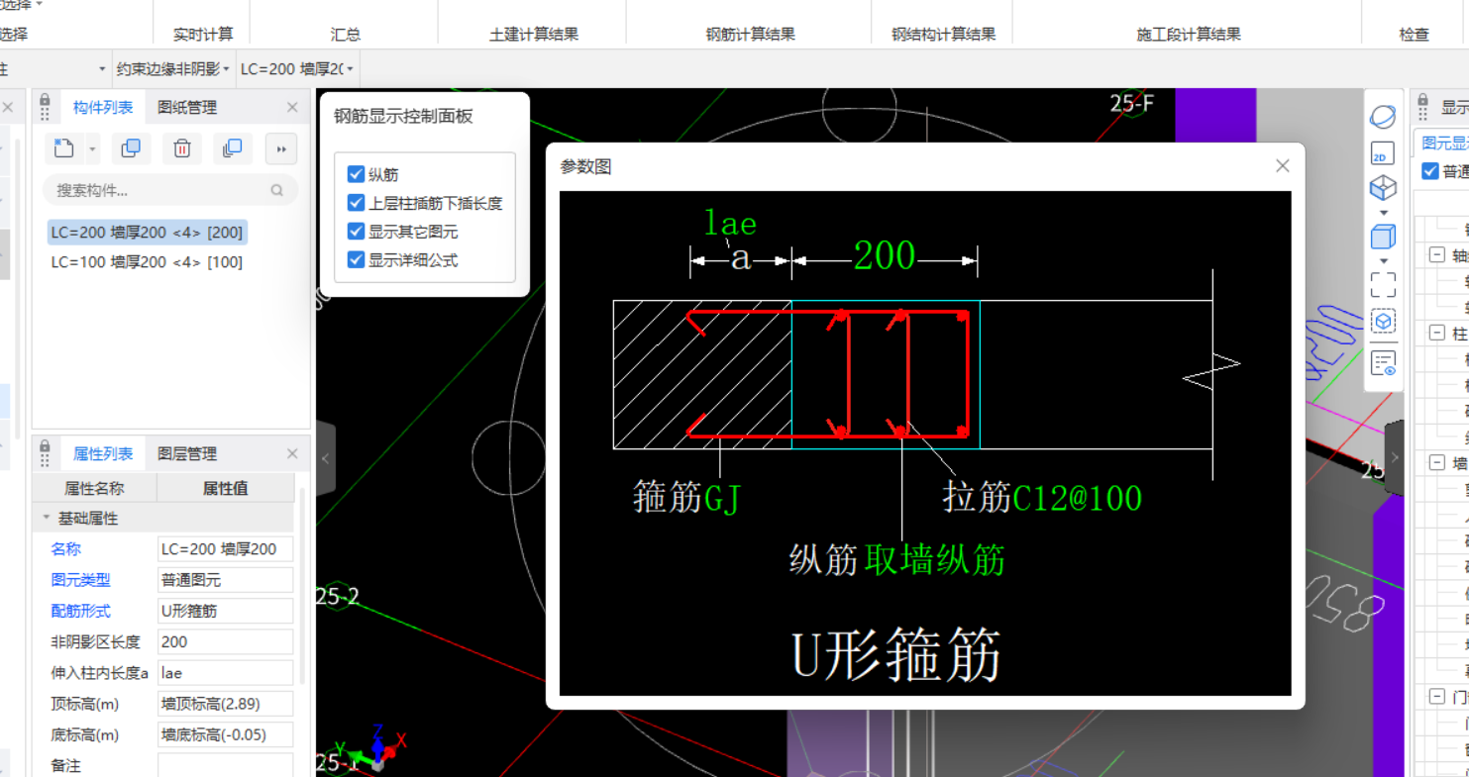Click the lae dimension value in diagram
The image size is (1469, 777).
click(x=730, y=224)
